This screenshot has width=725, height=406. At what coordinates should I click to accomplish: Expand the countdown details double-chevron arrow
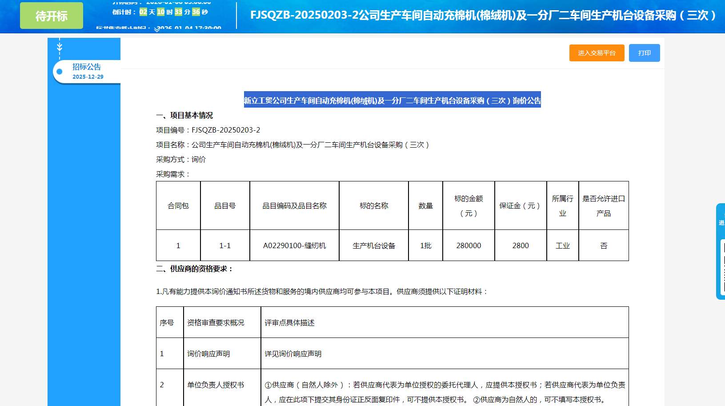157,30
